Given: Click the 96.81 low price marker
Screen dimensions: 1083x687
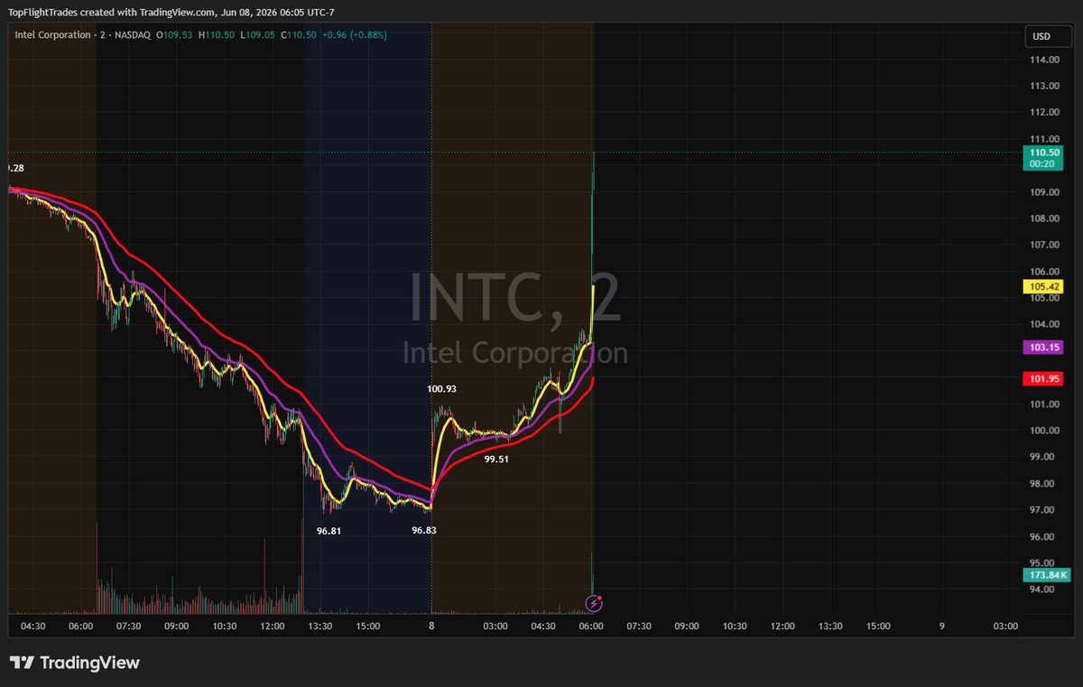Looking at the screenshot, I should [329, 531].
